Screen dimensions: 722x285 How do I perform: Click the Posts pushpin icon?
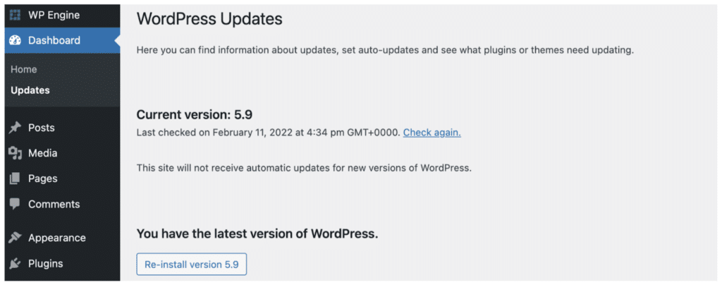click(x=15, y=128)
